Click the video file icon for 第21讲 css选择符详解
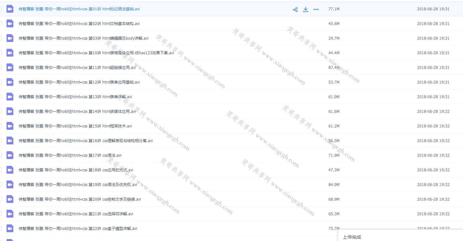Viewport: 463px width, 241px height. (x=10, y=214)
